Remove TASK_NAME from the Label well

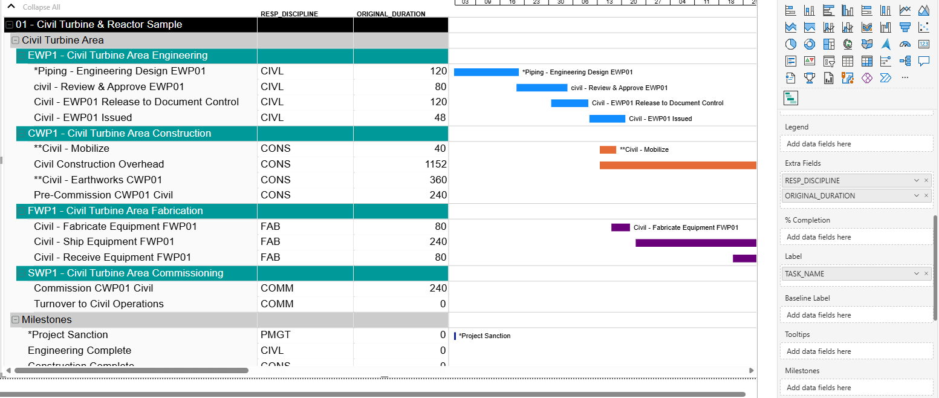(x=927, y=273)
